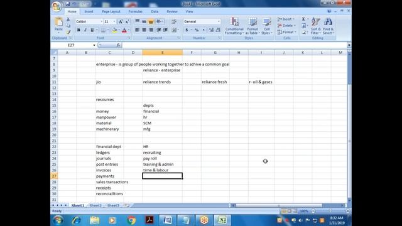This screenshot has width=402, height=226.
Task: Click the Office button logo
Action: point(57,6)
